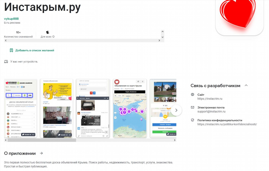Click the 'О приложении' heading

coord(20,153)
